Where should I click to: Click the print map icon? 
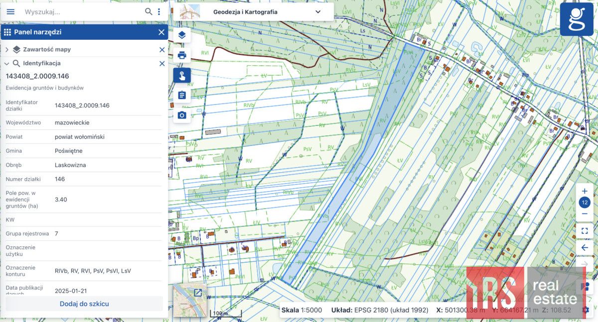[x=182, y=55]
